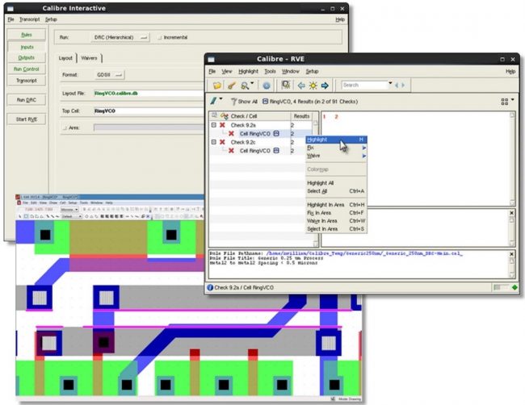
Task: Click the check tree vertical scrollbar
Action: coord(315,183)
